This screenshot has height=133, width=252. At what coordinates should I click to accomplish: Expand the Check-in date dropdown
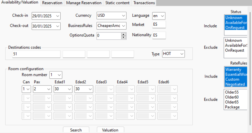click(58, 16)
